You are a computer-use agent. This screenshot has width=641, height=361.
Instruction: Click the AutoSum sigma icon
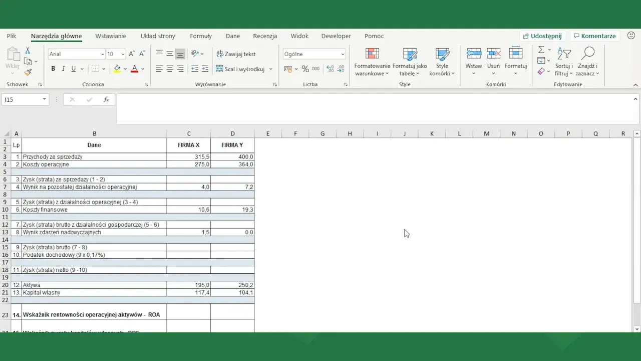pyautogui.click(x=541, y=50)
